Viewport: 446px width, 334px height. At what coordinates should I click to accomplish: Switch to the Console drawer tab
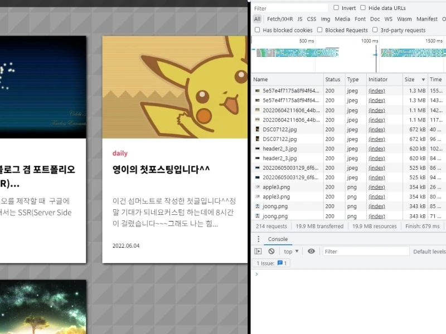(278, 239)
